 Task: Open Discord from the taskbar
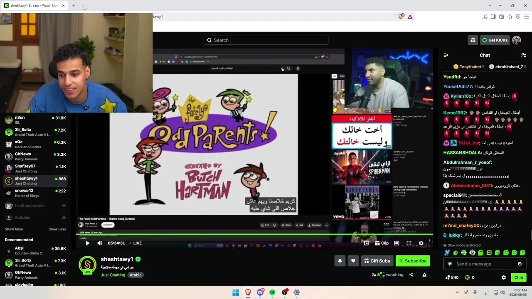260,292
